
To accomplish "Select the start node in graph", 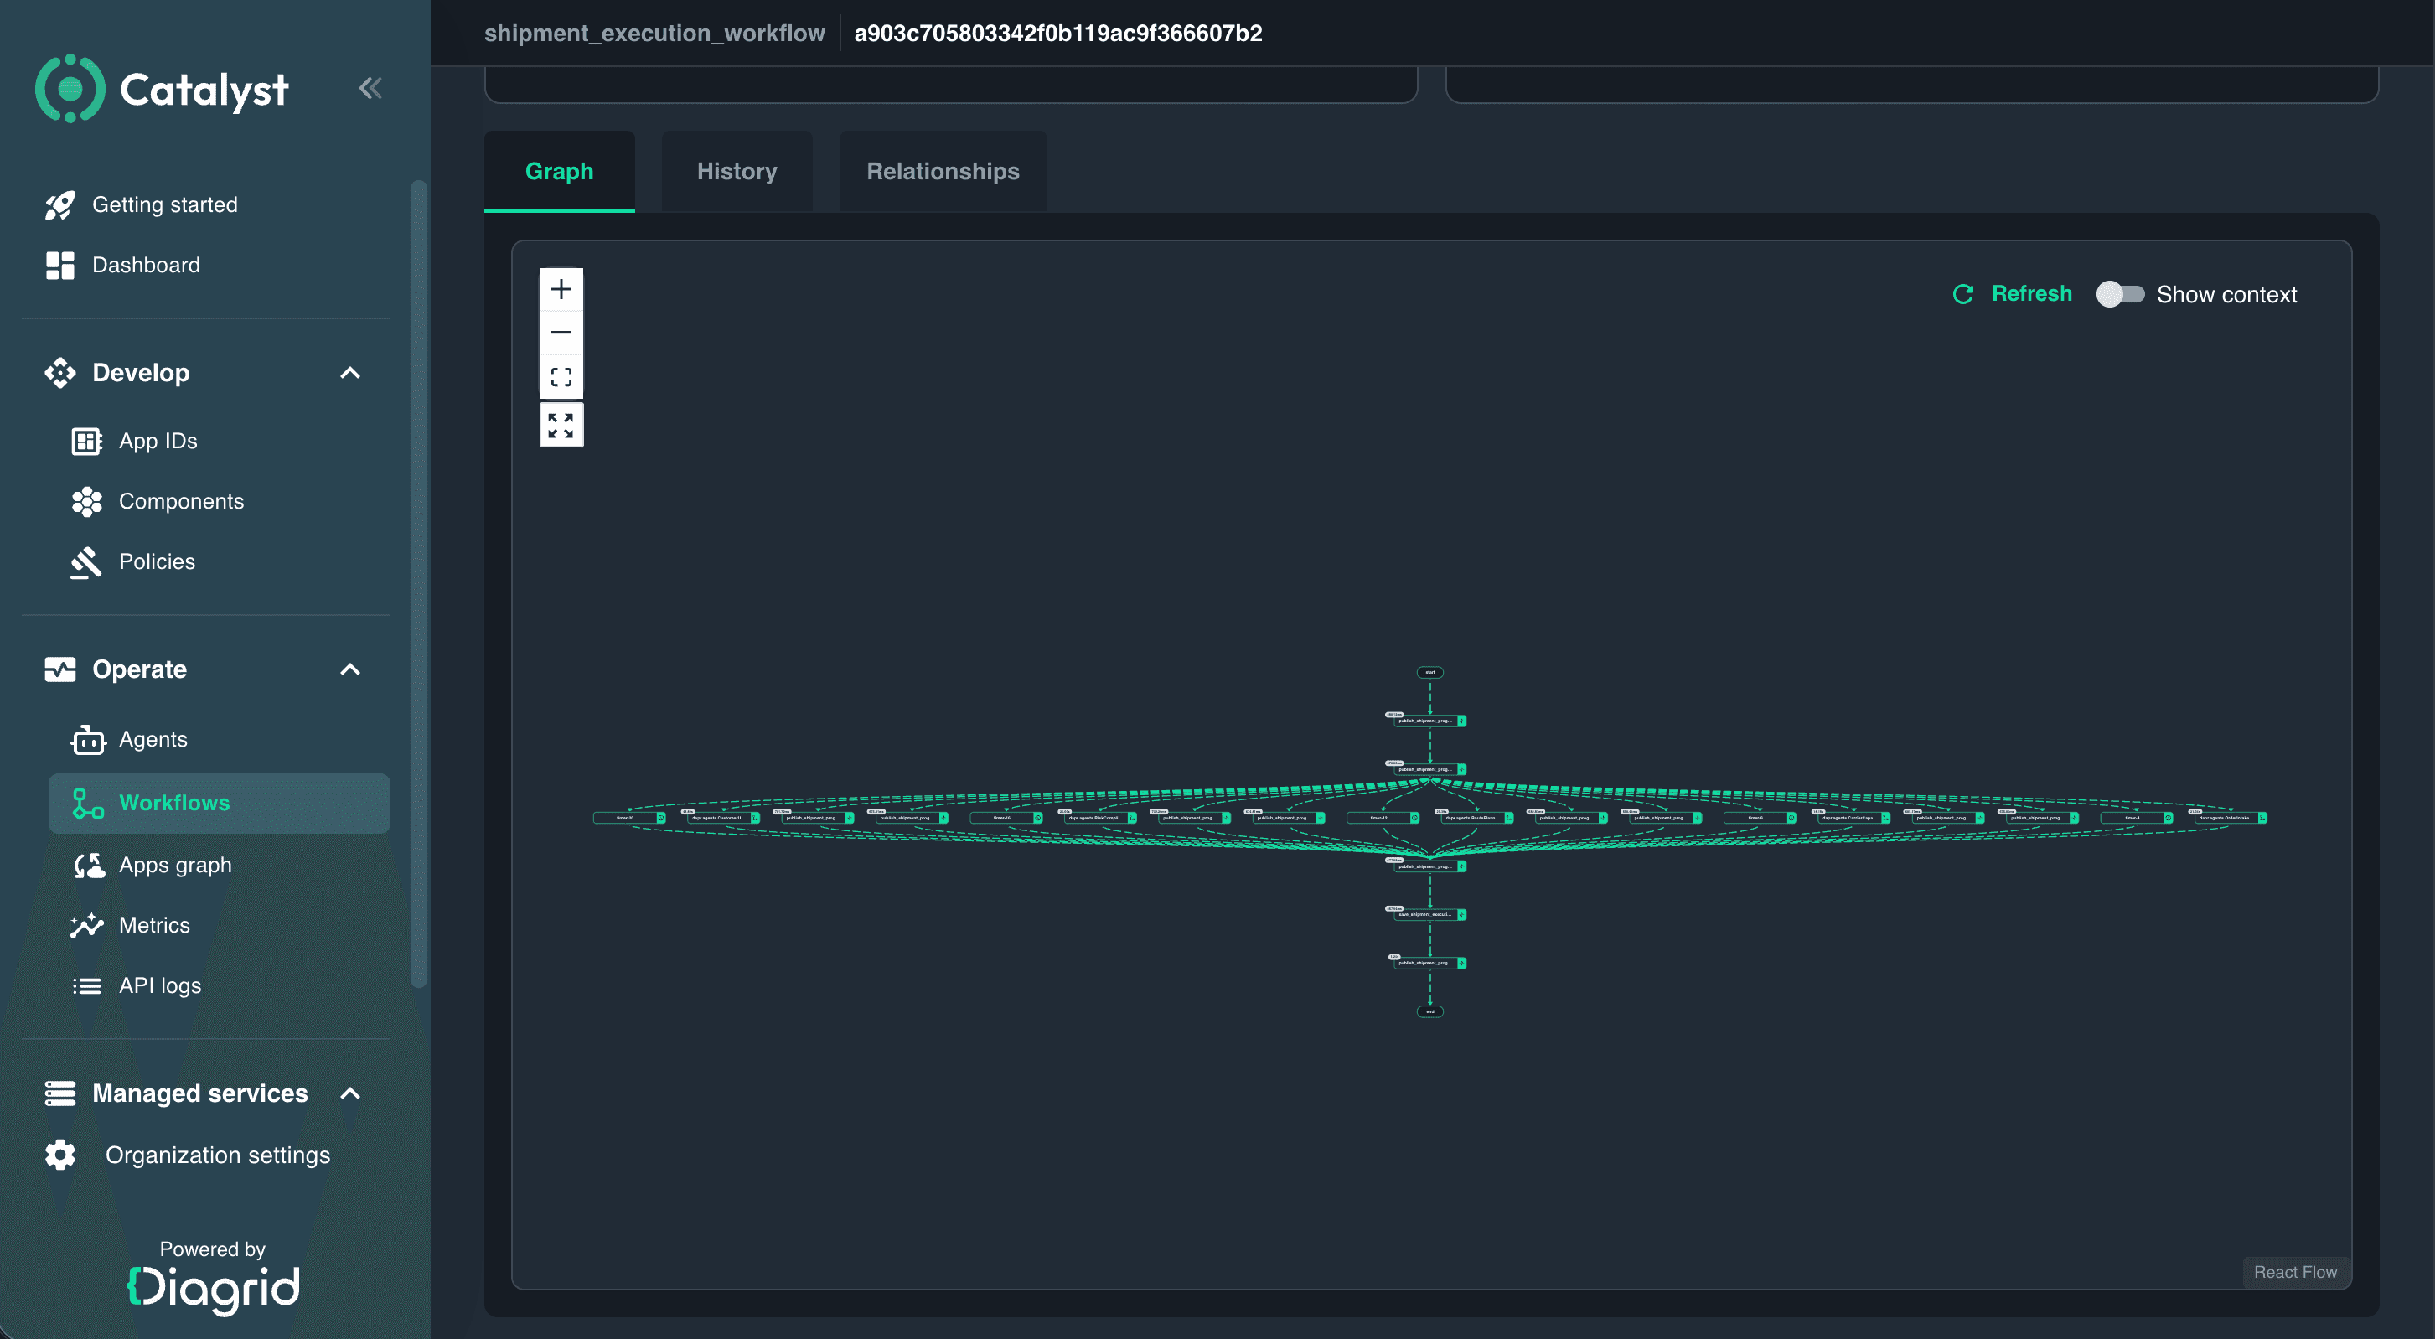I will (x=1429, y=673).
